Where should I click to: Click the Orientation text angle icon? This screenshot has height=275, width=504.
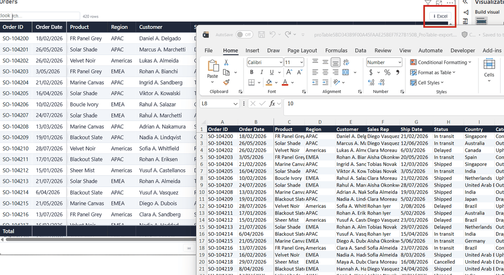[336, 83]
